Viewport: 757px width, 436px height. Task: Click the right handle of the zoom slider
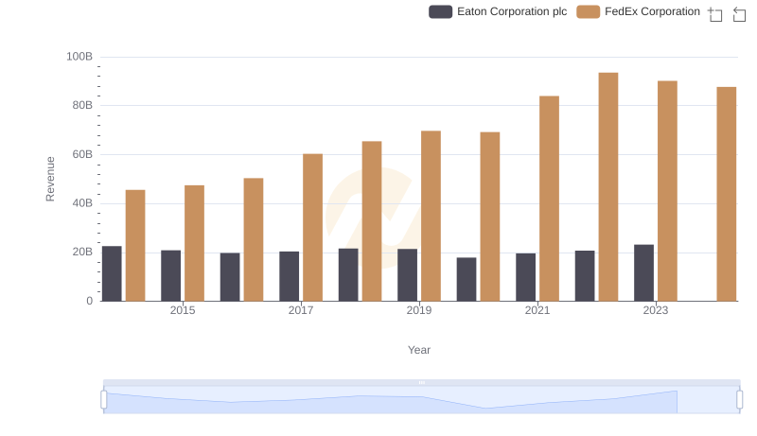pyautogui.click(x=740, y=399)
